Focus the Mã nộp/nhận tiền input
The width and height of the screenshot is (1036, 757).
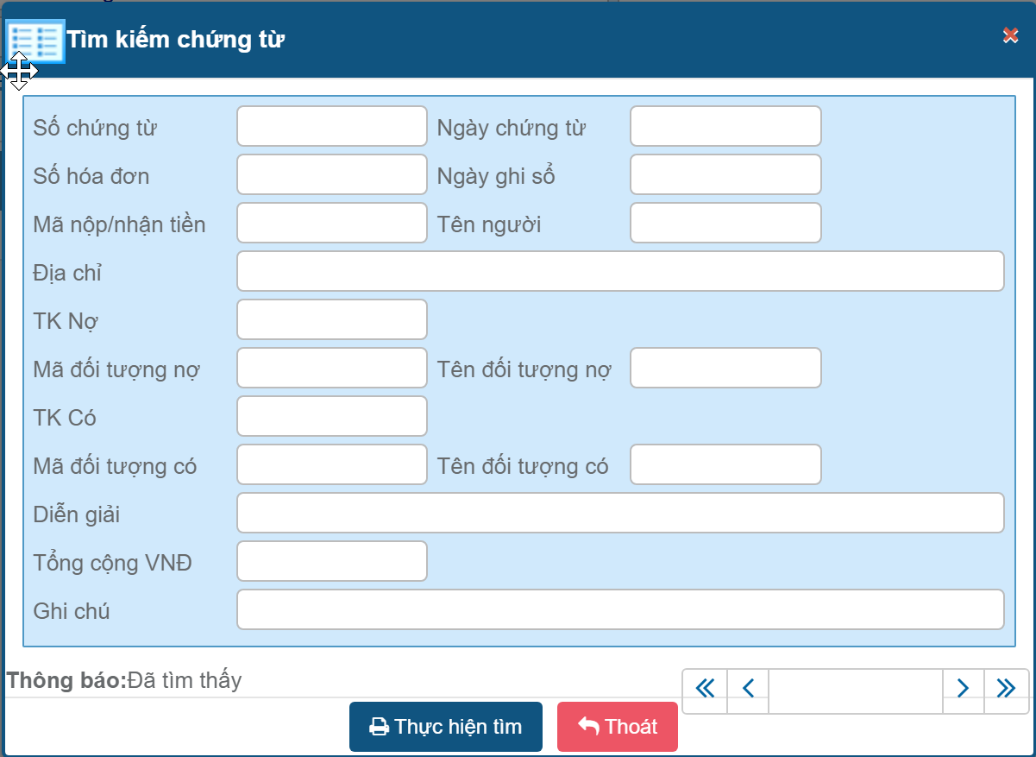331,224
